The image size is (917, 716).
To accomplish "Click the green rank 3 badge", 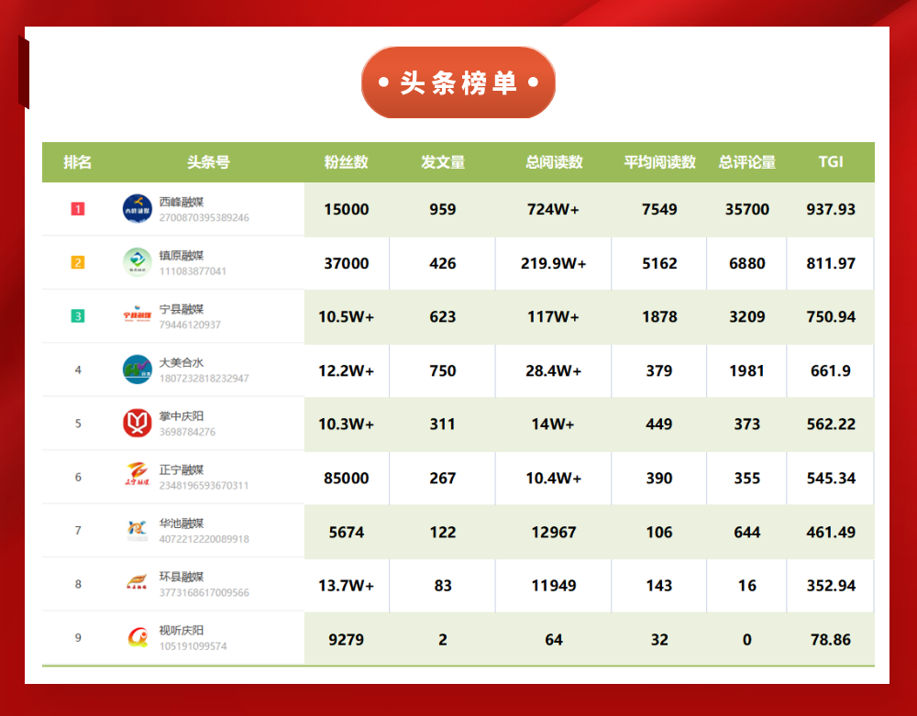I will (78, 316).
